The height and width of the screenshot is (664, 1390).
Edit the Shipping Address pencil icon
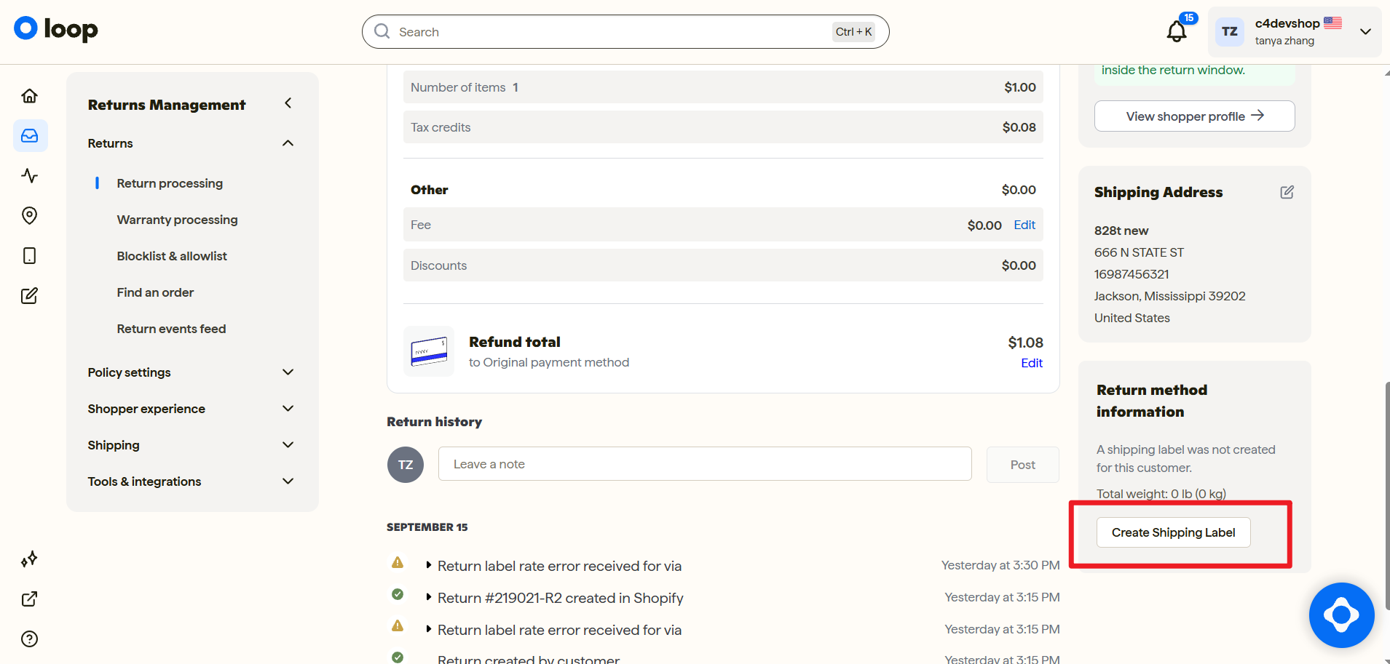pyautogui.click(x=1287, y=192)
